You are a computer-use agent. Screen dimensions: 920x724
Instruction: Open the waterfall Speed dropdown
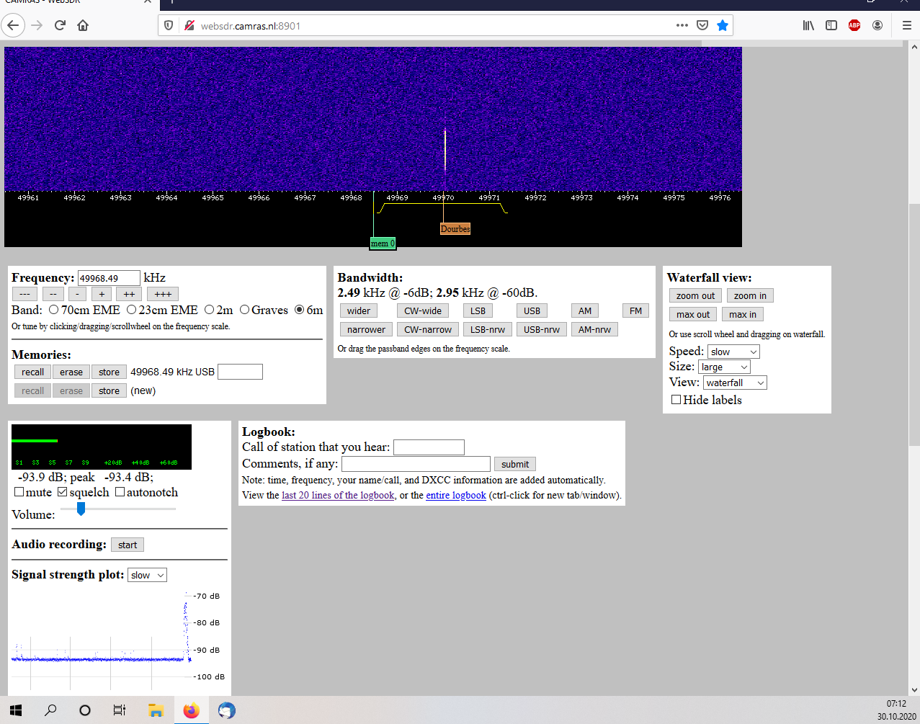click(733, 352)
